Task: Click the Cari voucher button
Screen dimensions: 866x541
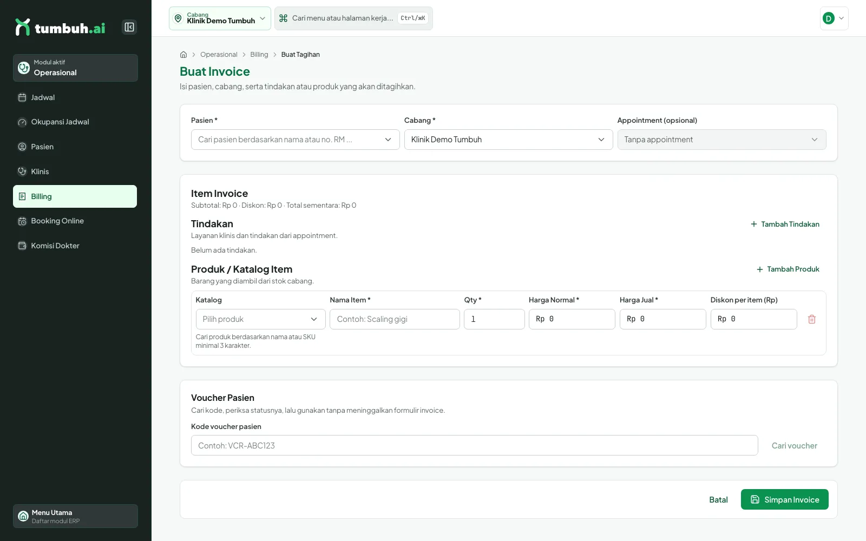Action: [x=795, y=446]
